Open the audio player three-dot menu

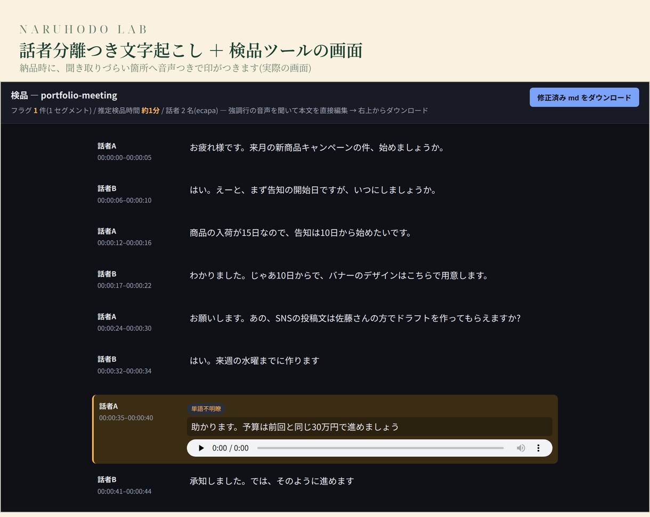pos(538,448)
